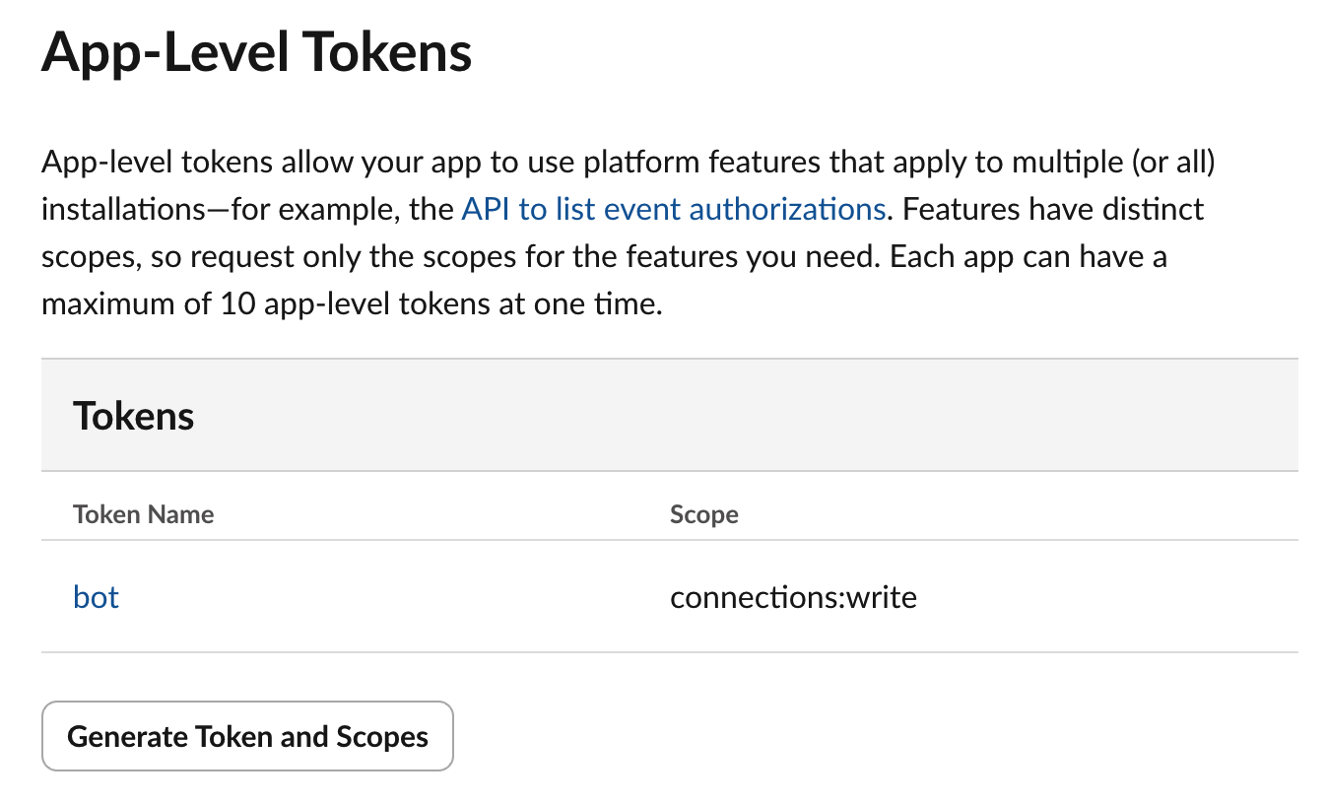The width and height of the screenshot is (1326, 804).
Task: Select the connections:write scope value
Action: click(x=793, y=597)
